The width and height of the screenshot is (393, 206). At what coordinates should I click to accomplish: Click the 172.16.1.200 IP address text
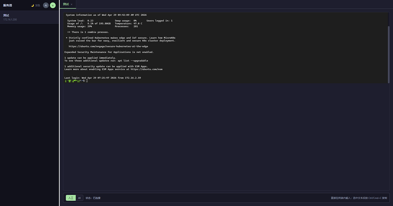tap(10, 20)
